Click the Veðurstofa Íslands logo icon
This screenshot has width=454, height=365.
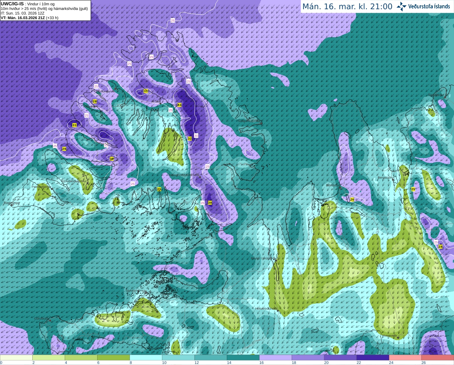point(402,6)
